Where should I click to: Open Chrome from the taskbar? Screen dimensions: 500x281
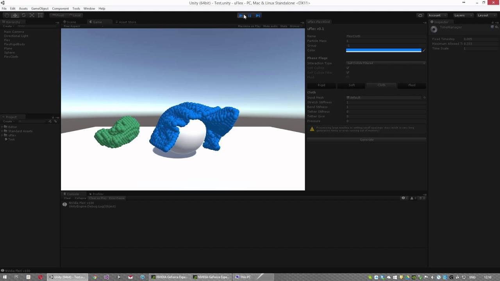click(x=95, y=277)
